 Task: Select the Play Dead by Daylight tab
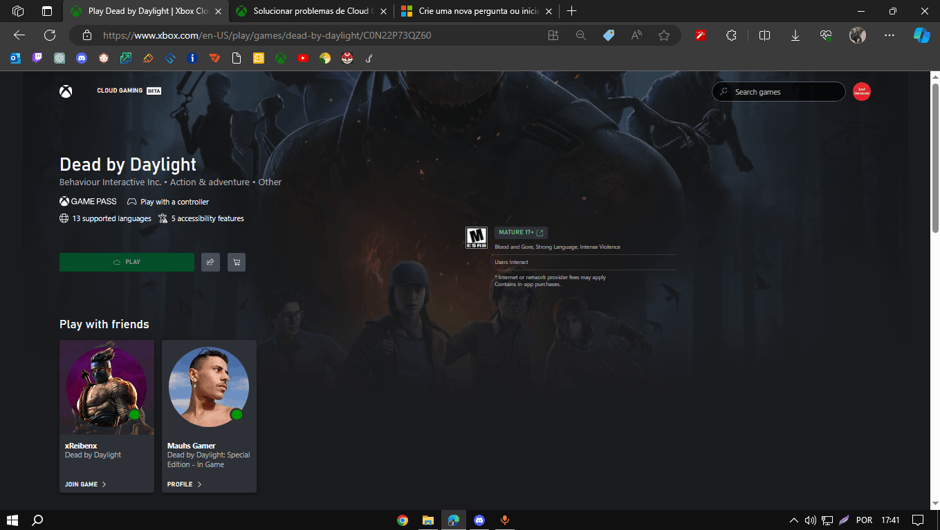coord(145,11)
